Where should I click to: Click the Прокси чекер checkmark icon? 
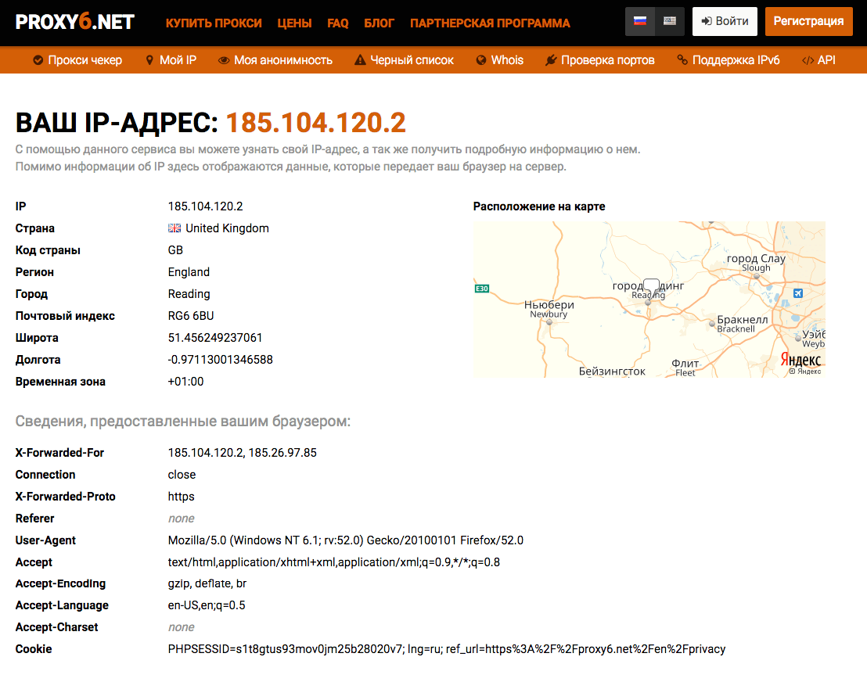(38, 60)
